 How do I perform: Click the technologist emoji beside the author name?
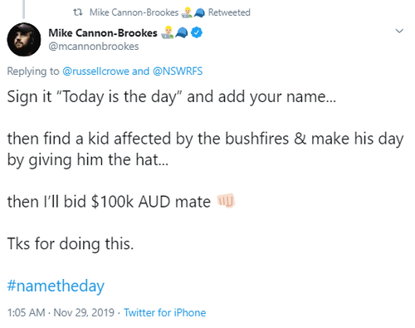click(x=168, y=33)
